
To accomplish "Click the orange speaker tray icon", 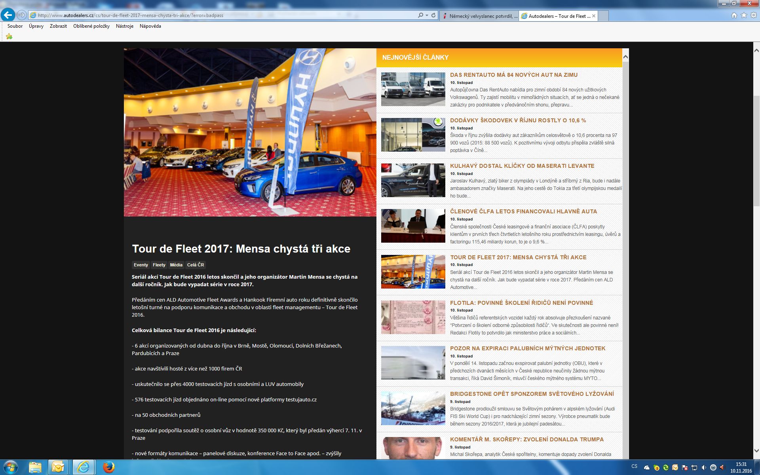I will [x=723, y=467].
